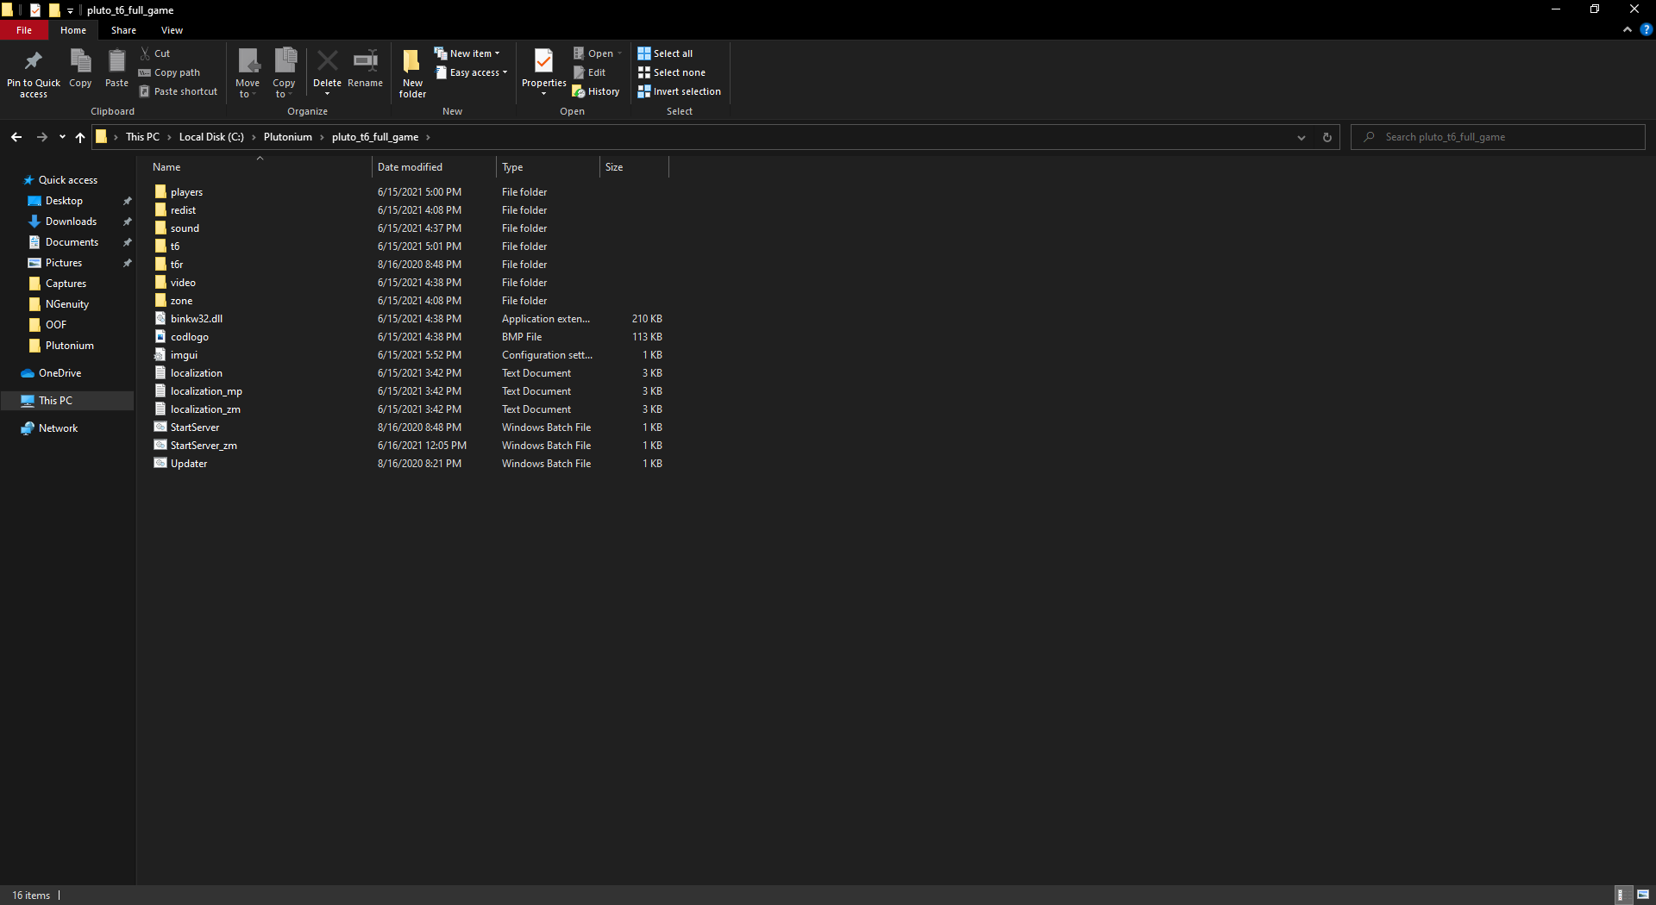Open Customize Quick Access Toolbar dropdown
Image resolution: width=1656 pixels, height=905 pixels.
click(70, 10)
